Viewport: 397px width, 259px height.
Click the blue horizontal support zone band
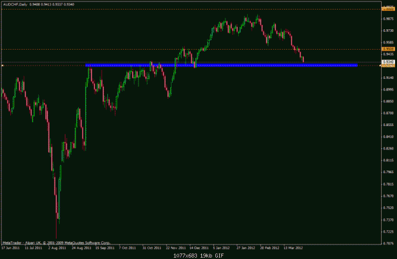pyautogui.click(x=222, y=66)
